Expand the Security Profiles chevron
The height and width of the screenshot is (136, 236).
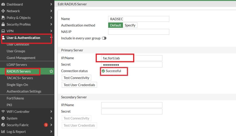click(51, 24)
